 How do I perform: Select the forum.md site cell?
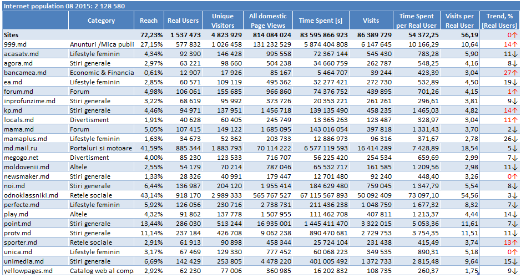[x=35, y=92]
